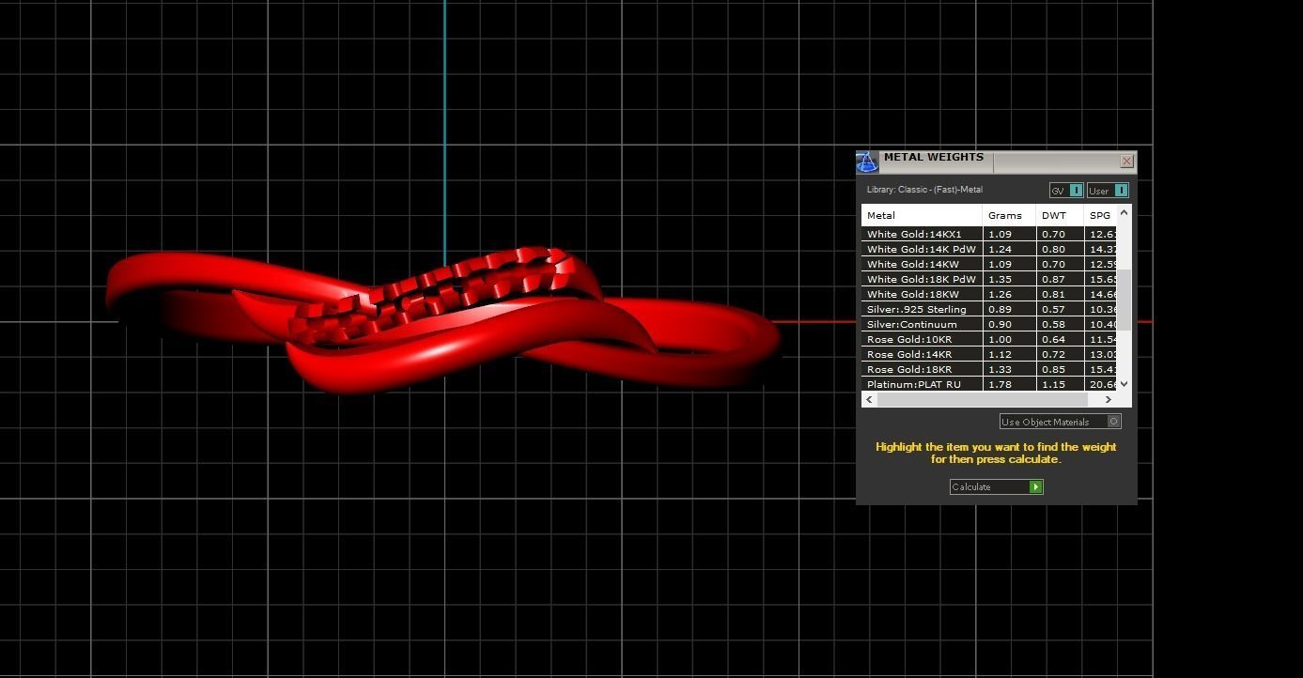Click the 0.89 grams value for Sterling silver

click(1000, 309)
